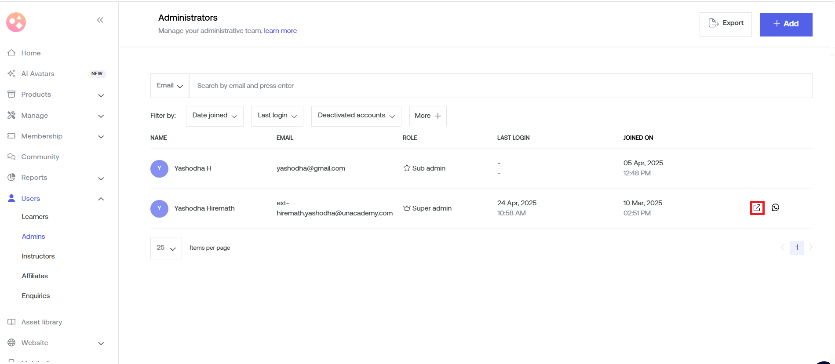This screenshot has height=364, width=835.
Task: Click the app logo in the sidebar
Action: [x=16, y=22]
